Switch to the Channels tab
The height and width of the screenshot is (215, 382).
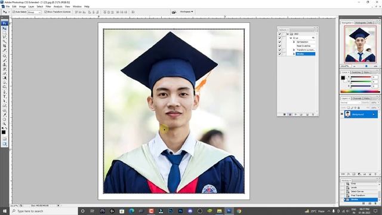(357, 98)
